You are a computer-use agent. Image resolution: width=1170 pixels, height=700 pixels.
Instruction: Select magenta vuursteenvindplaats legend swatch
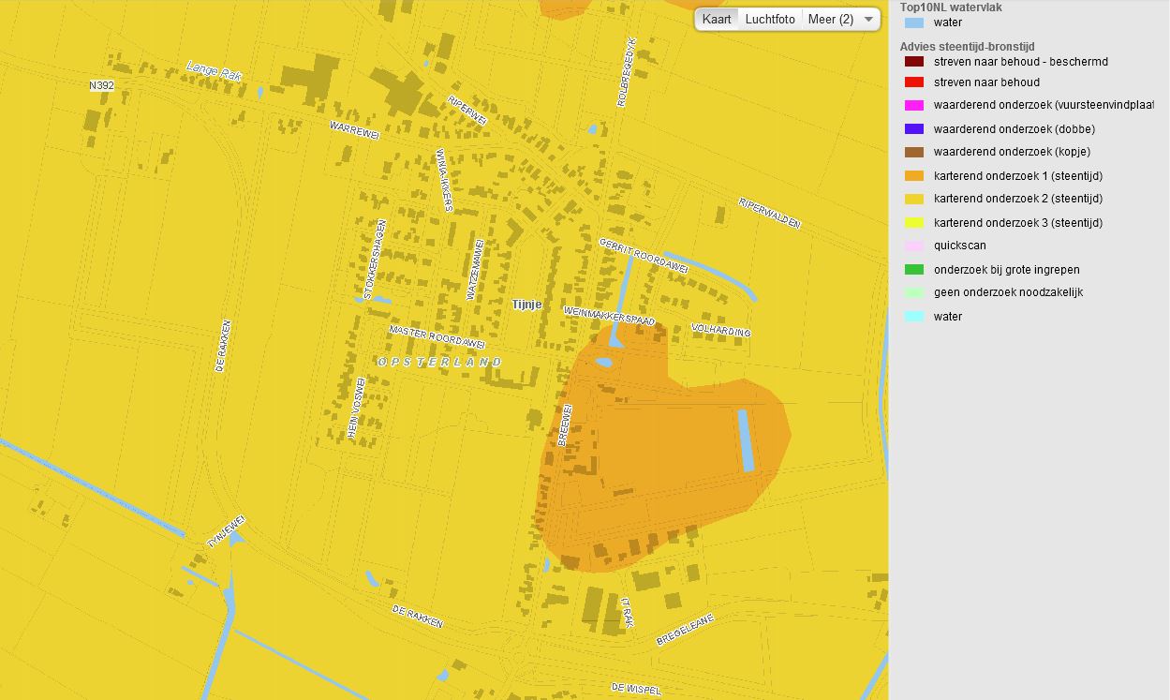coord(913,106)
